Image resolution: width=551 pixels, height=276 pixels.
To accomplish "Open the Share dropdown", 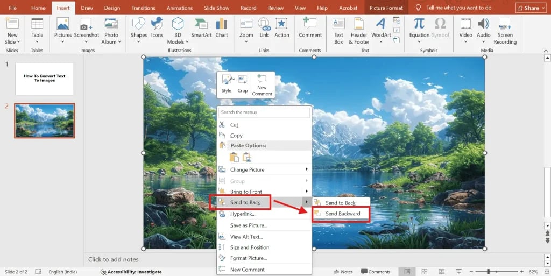I will 531,8.
